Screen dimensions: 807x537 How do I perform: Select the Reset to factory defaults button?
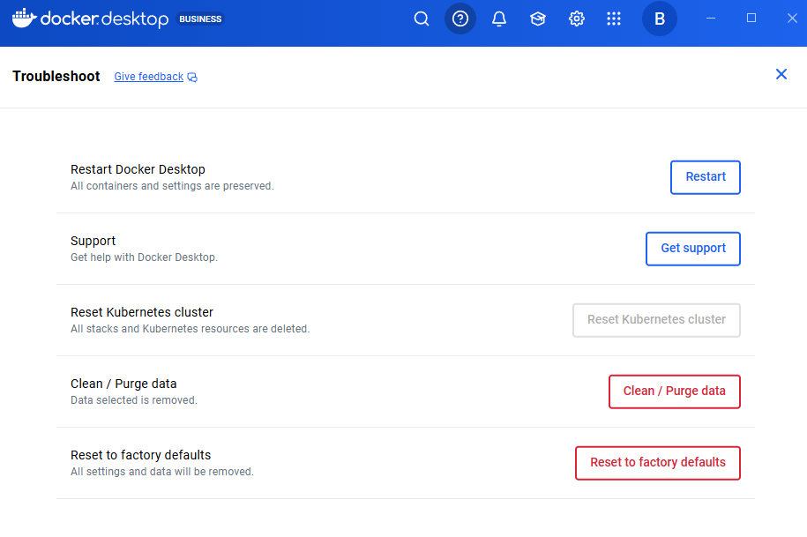(x=657, y=463)
